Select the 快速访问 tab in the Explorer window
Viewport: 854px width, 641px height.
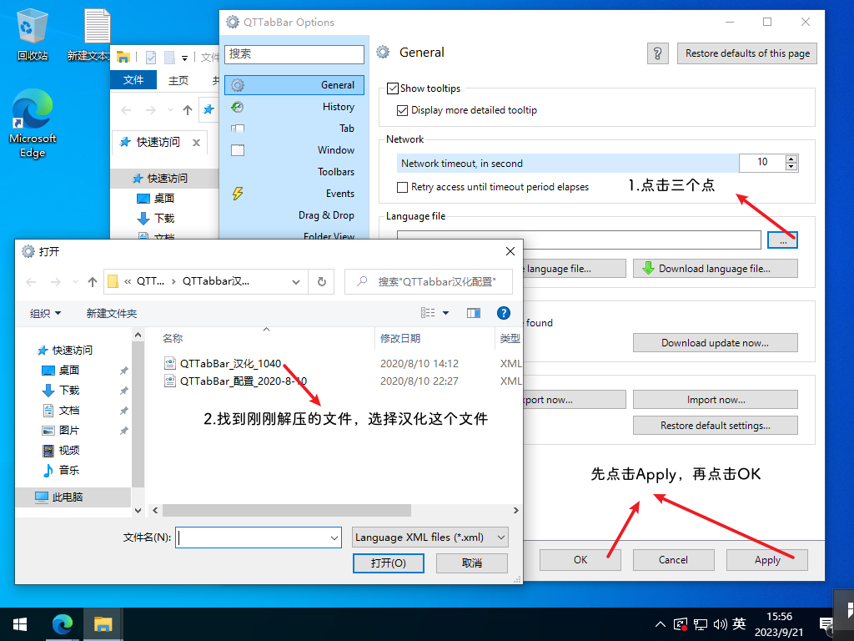158,142
